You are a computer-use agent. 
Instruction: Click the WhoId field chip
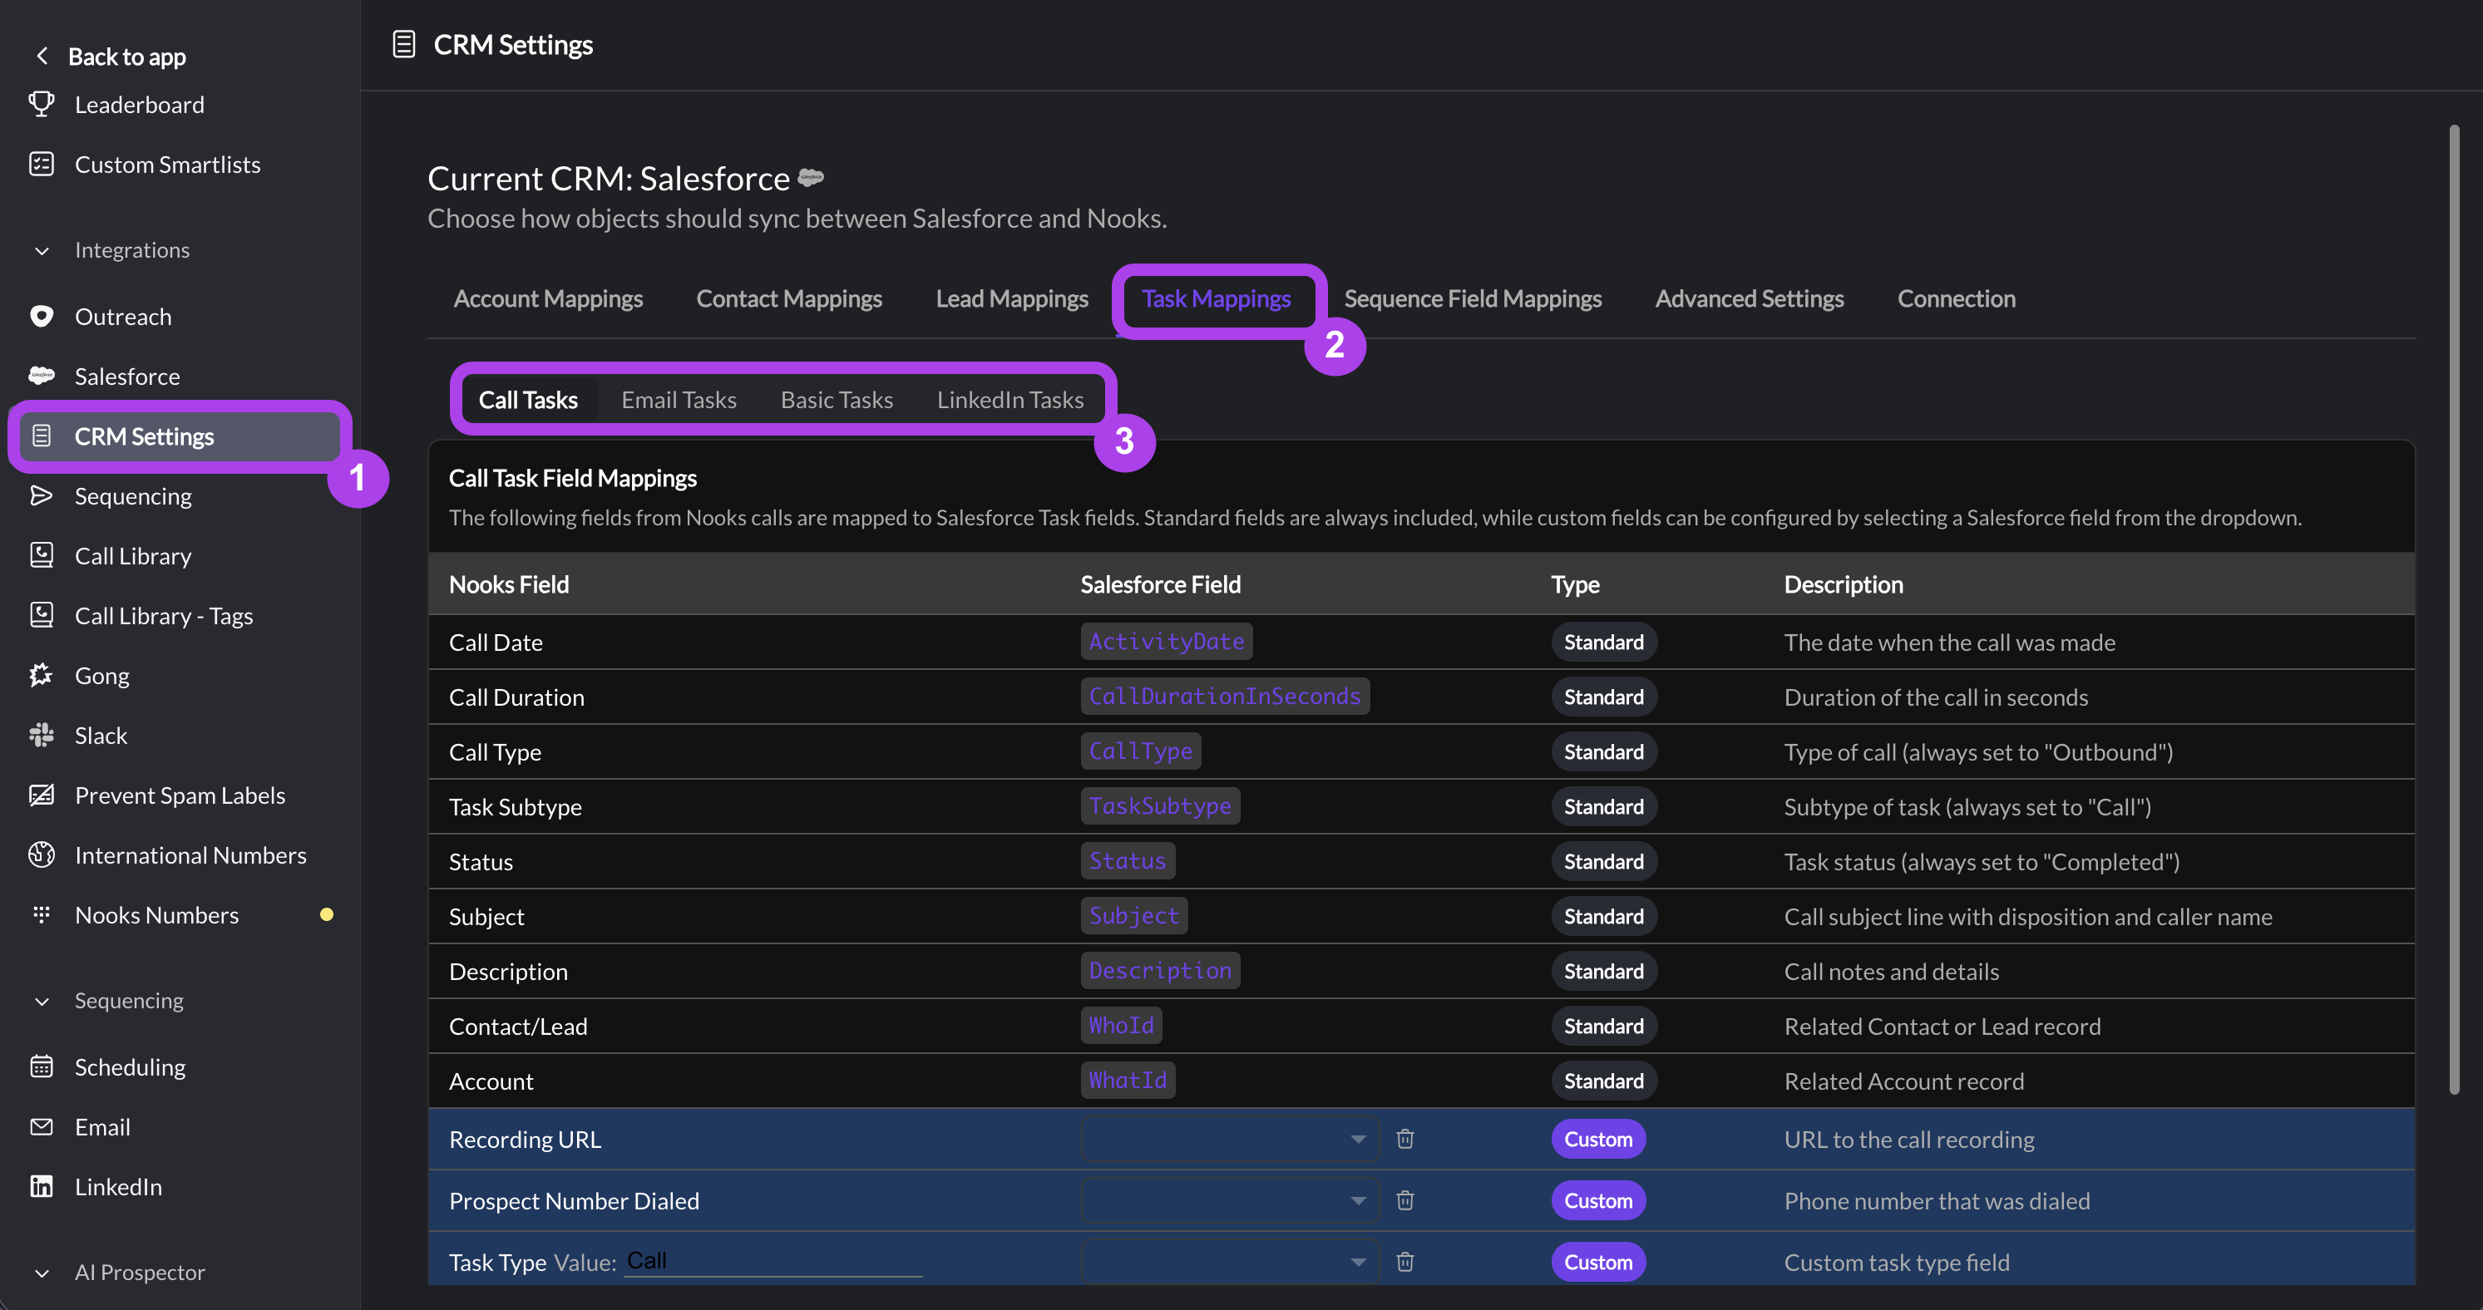(1121, 1026)
